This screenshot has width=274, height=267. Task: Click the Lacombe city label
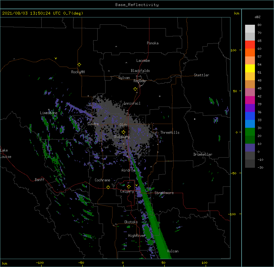143,61
